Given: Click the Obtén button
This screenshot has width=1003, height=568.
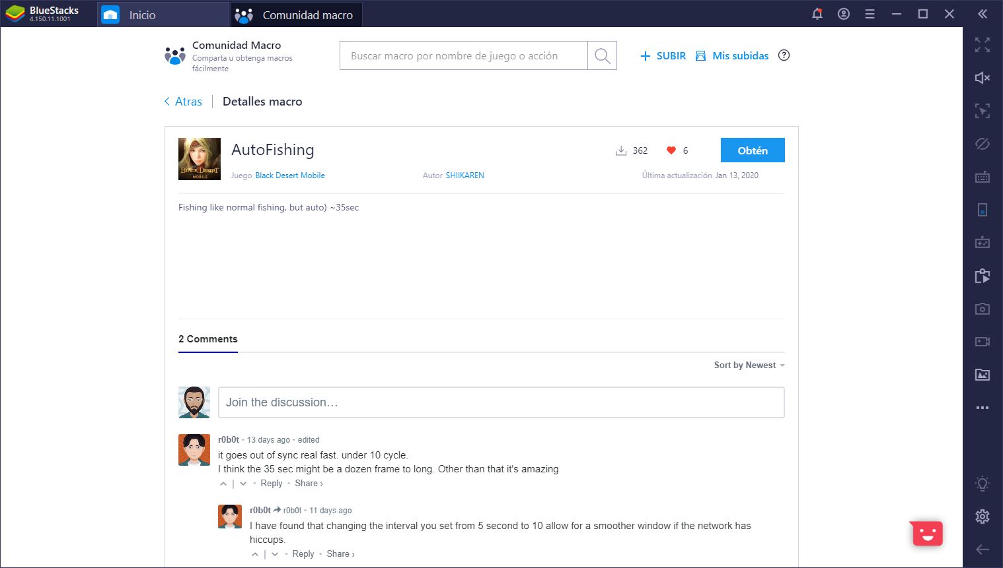Looking at the screenshot, I should (x=753, y=150).
